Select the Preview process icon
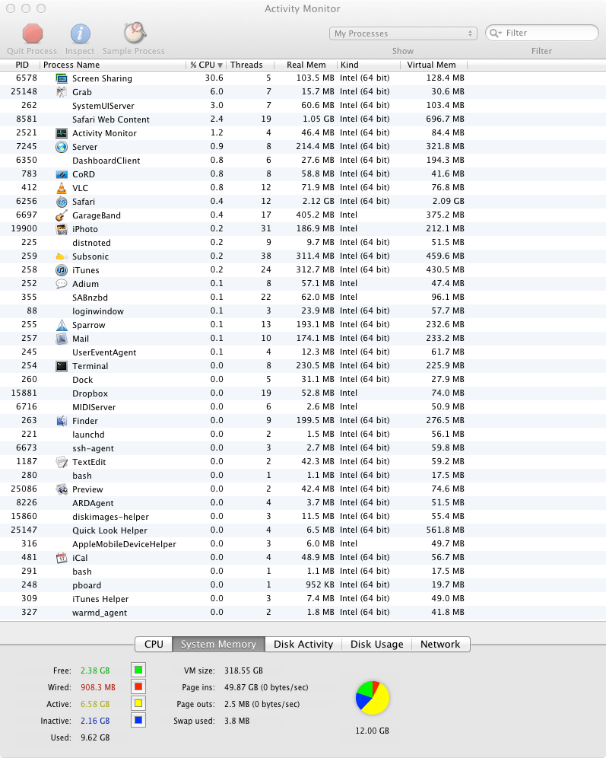This screenshot has width=606, height=758. click(62, 489)
